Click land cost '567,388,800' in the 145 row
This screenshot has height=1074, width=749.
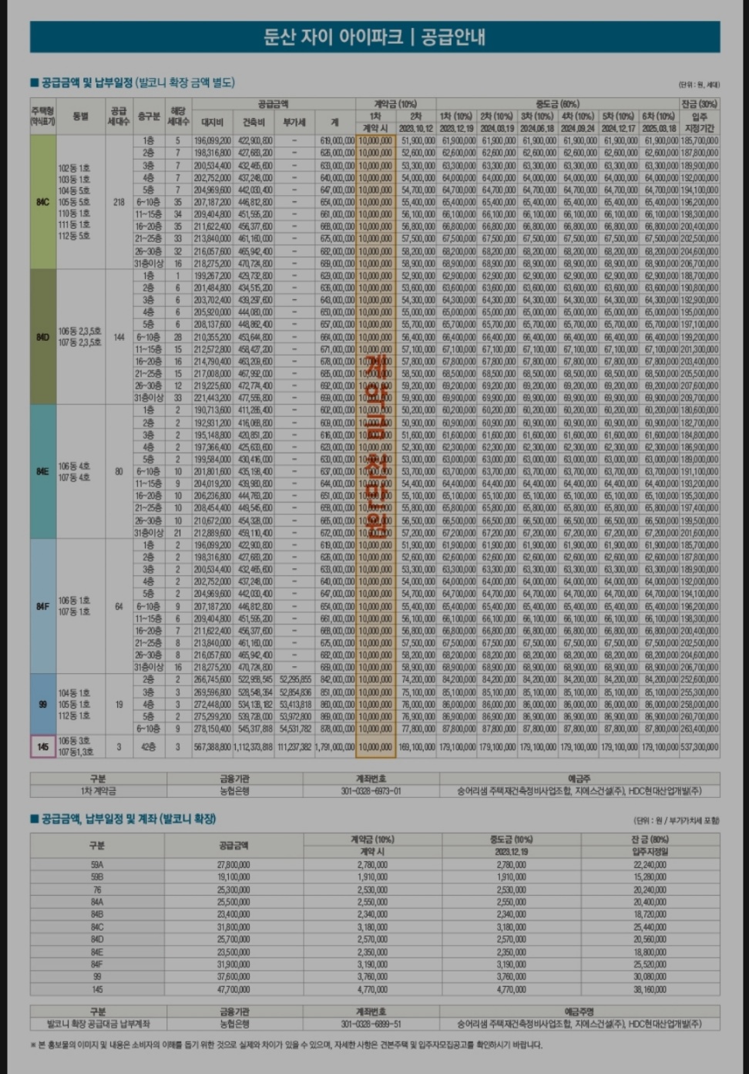[212, 746]
